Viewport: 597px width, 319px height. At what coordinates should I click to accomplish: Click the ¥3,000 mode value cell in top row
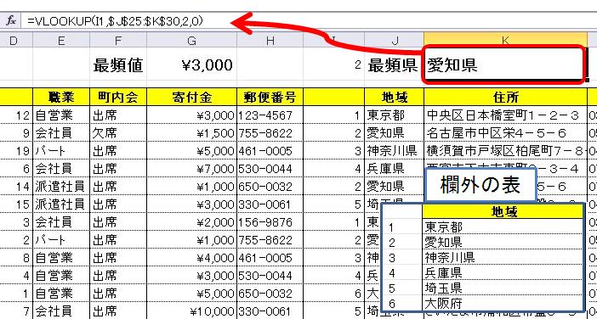192,65
